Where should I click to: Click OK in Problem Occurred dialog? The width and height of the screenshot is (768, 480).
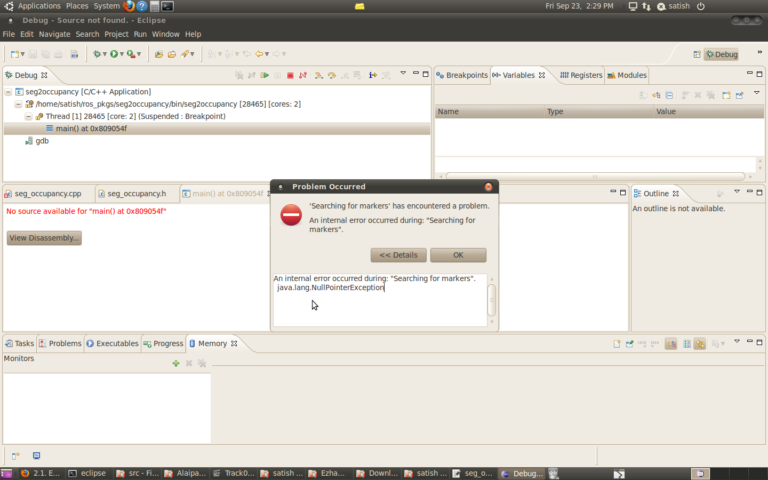(458, 255)
